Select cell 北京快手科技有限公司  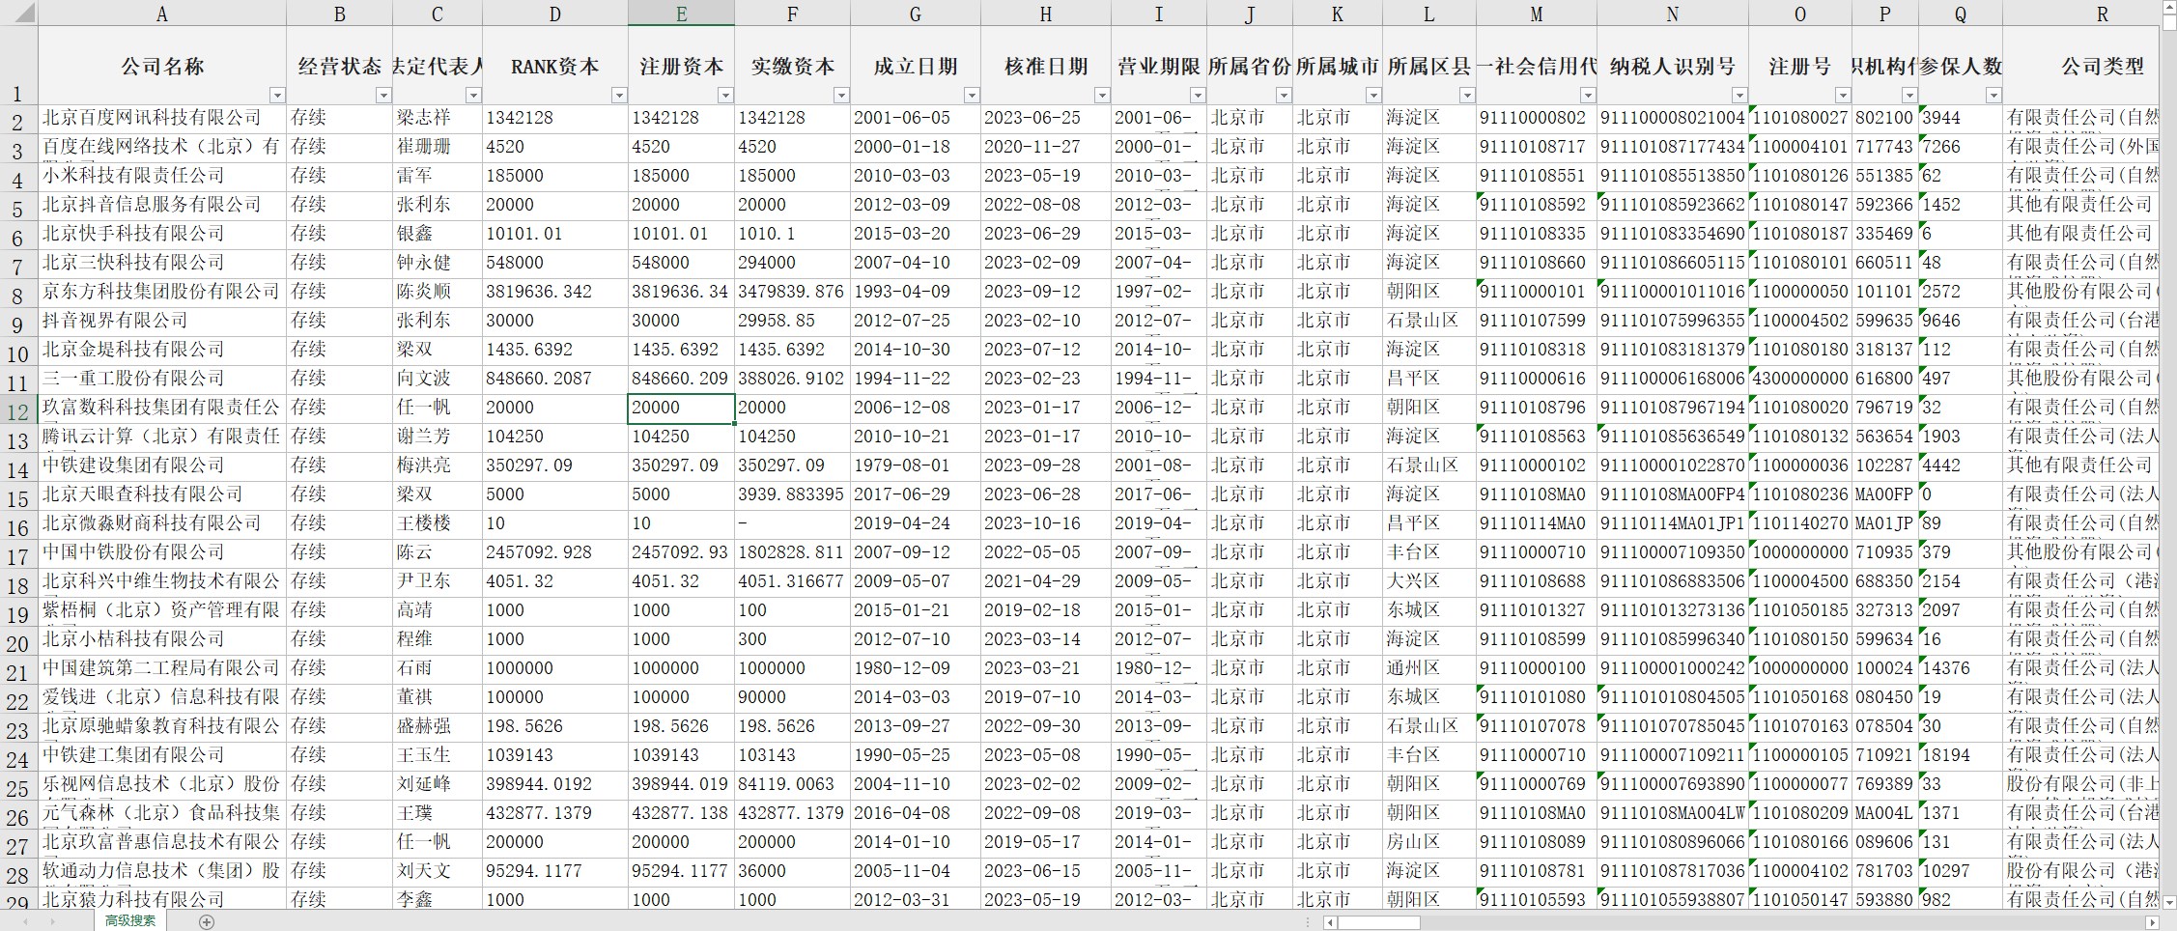[x=162, y=235]
